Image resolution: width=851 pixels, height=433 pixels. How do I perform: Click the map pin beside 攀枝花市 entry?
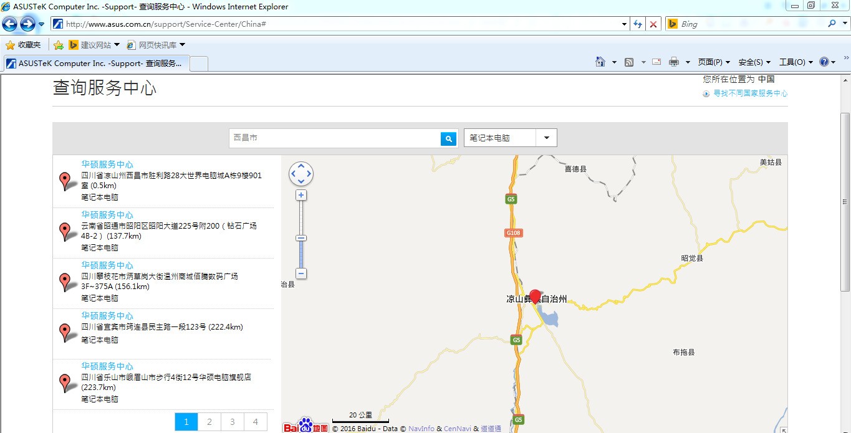click(x=65, y=282)
